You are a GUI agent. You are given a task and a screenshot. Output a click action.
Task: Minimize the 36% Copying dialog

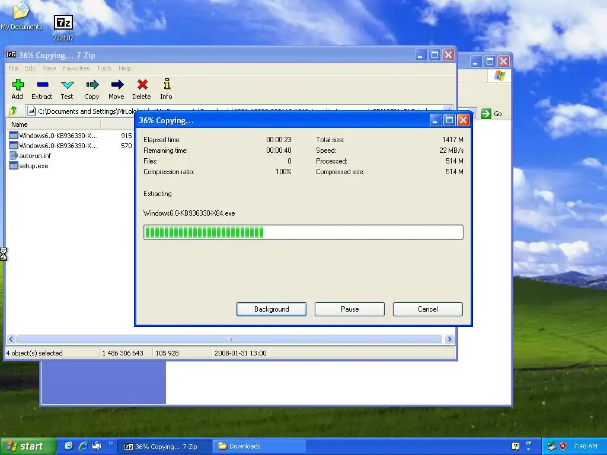[436, 120]
